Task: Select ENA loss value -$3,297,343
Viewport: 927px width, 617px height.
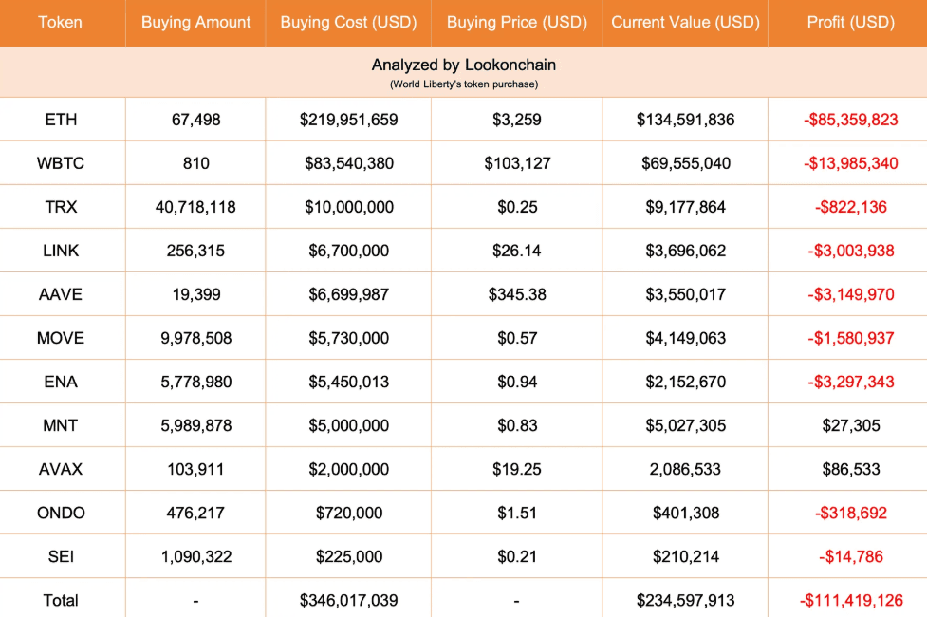Action: pyautogui.click(x=850, y=382)
